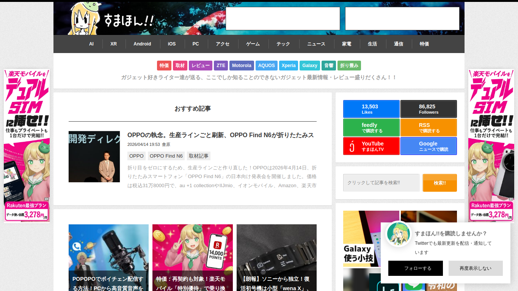Select the Xperia tag
The width and height of the screenshot is (518, 291).
pos(289,66)
